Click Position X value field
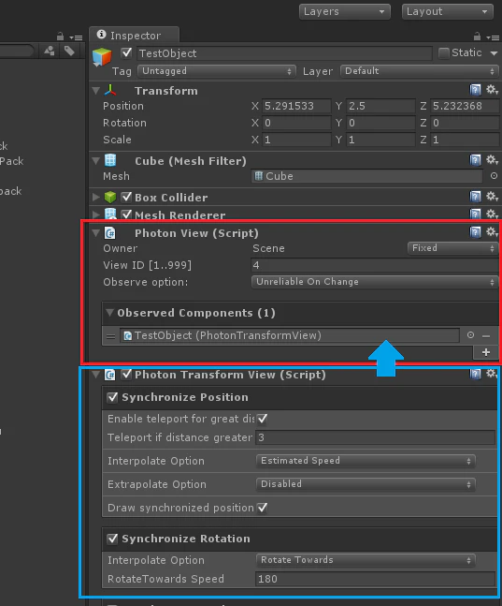 click(x=296, y=106)
